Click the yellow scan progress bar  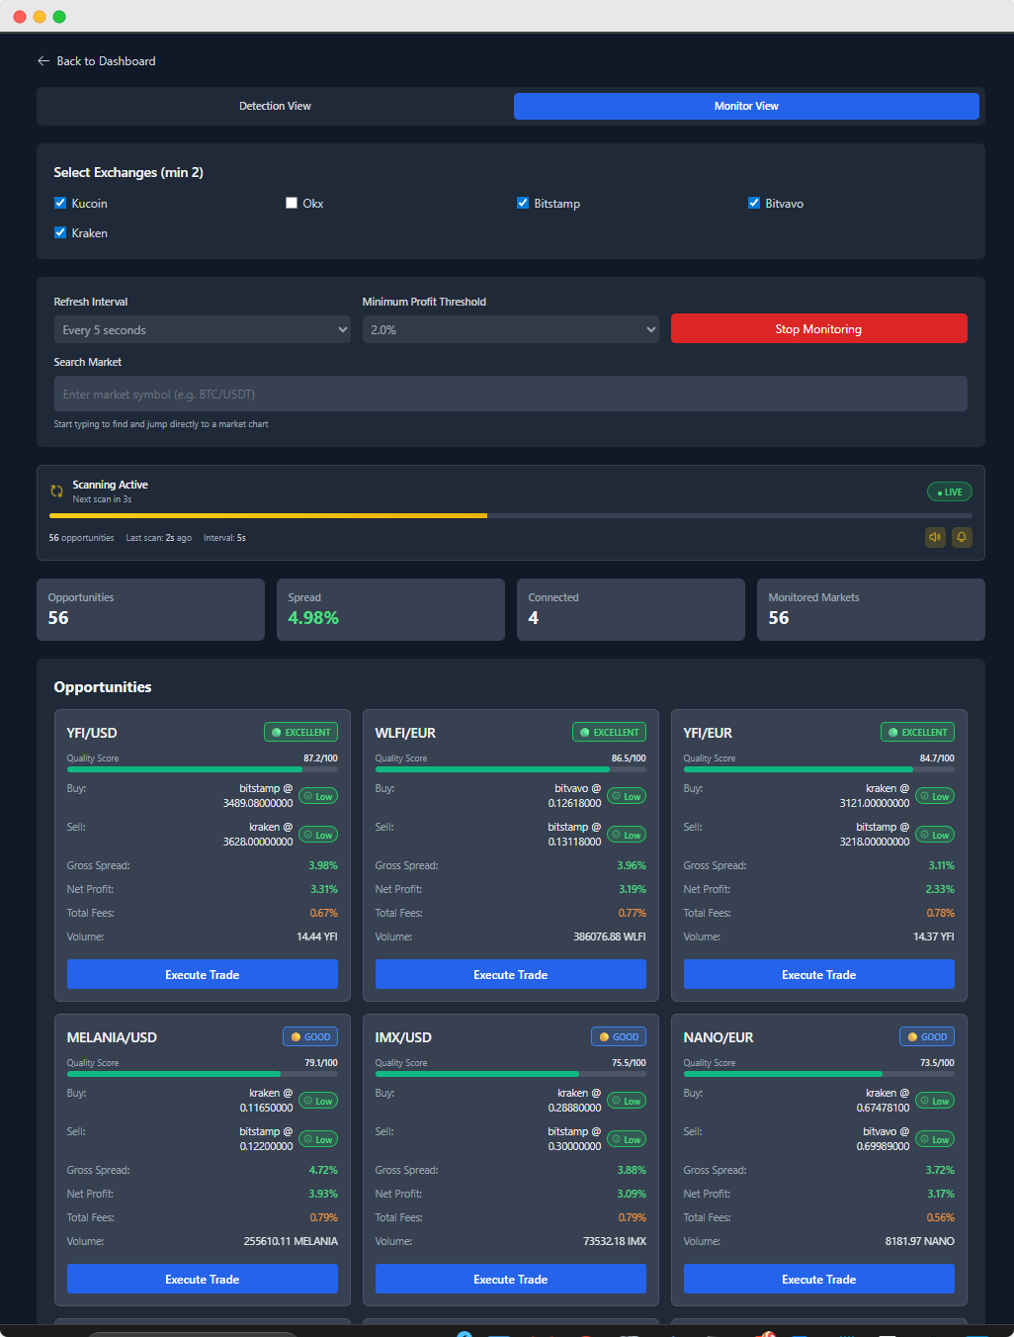267,515
